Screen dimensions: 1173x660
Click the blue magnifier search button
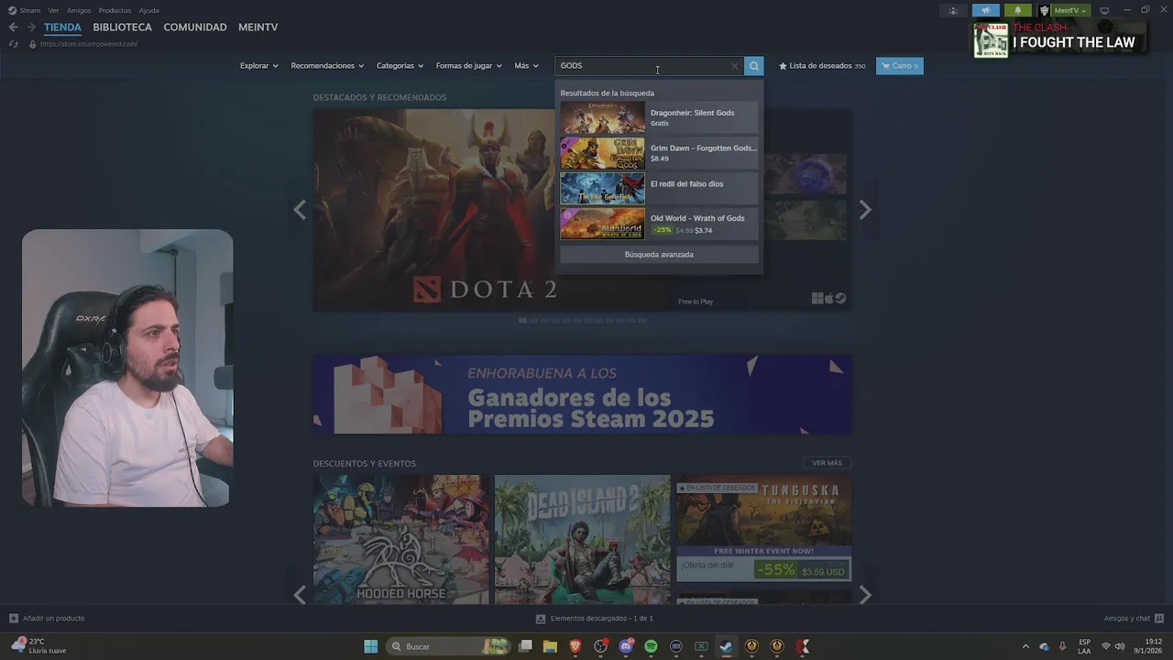tap(753, 66)
